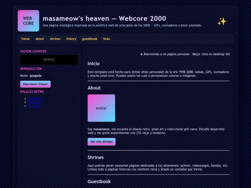Click the 'Una página nostálgica' subtitle text

pyautogui.click(x=122, y=26)
